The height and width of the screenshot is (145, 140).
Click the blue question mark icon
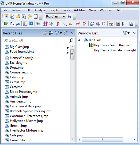[x=31, y=24]
